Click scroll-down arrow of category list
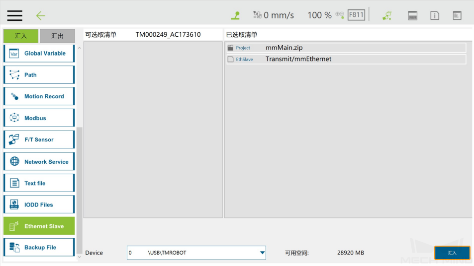Viewport: 474px width, 266px height. pyautogui.click(x=79, y=257)
